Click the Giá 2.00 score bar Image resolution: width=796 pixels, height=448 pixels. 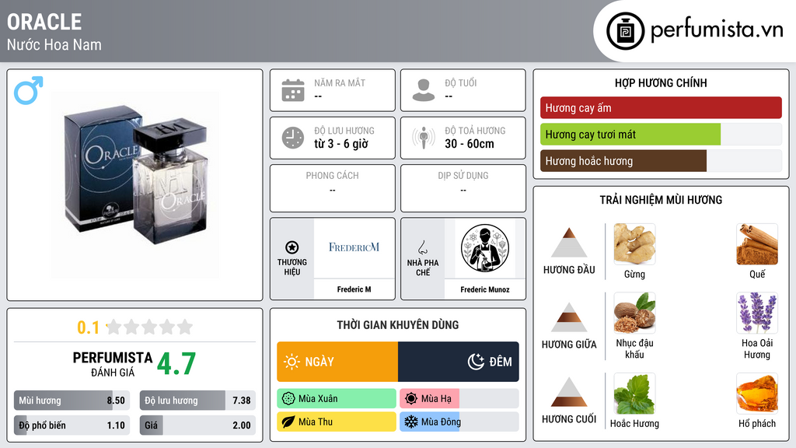197,425
